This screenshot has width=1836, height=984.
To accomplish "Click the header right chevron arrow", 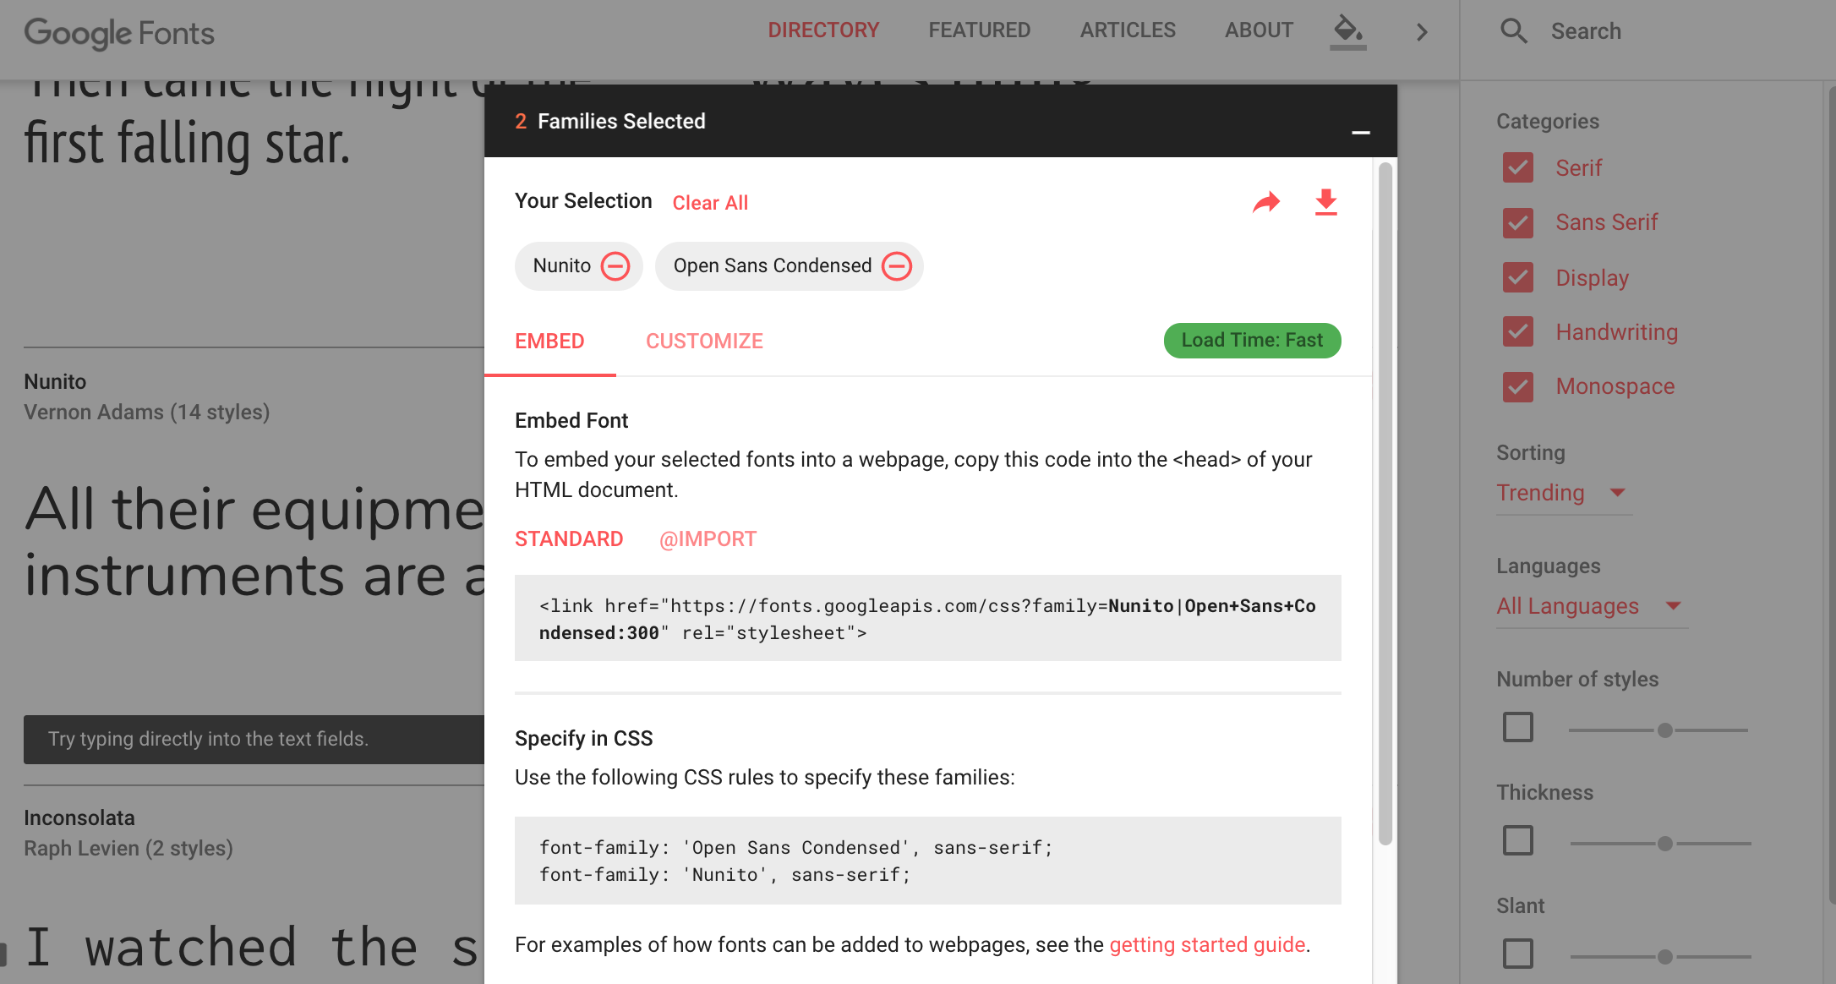I will pos(1422,32).
